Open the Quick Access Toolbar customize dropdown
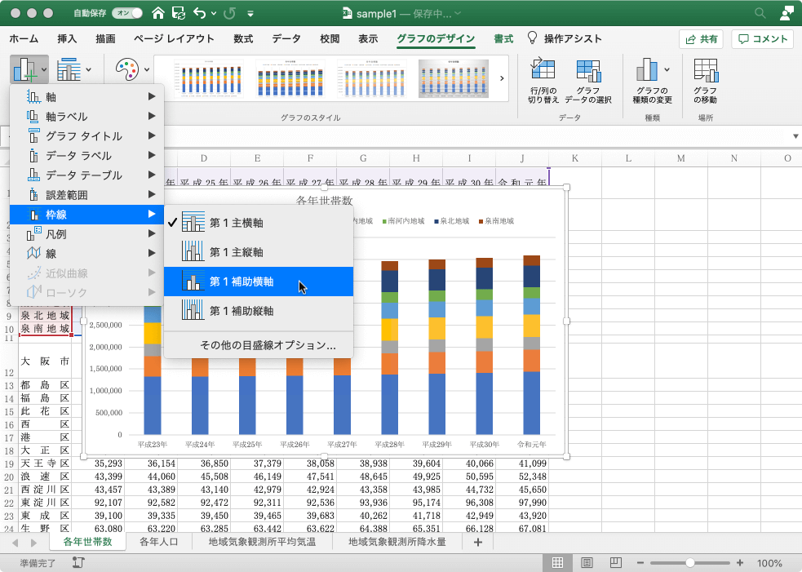Image resolution: width=802 pixels, height=572 pixels. tap(250, 14)
